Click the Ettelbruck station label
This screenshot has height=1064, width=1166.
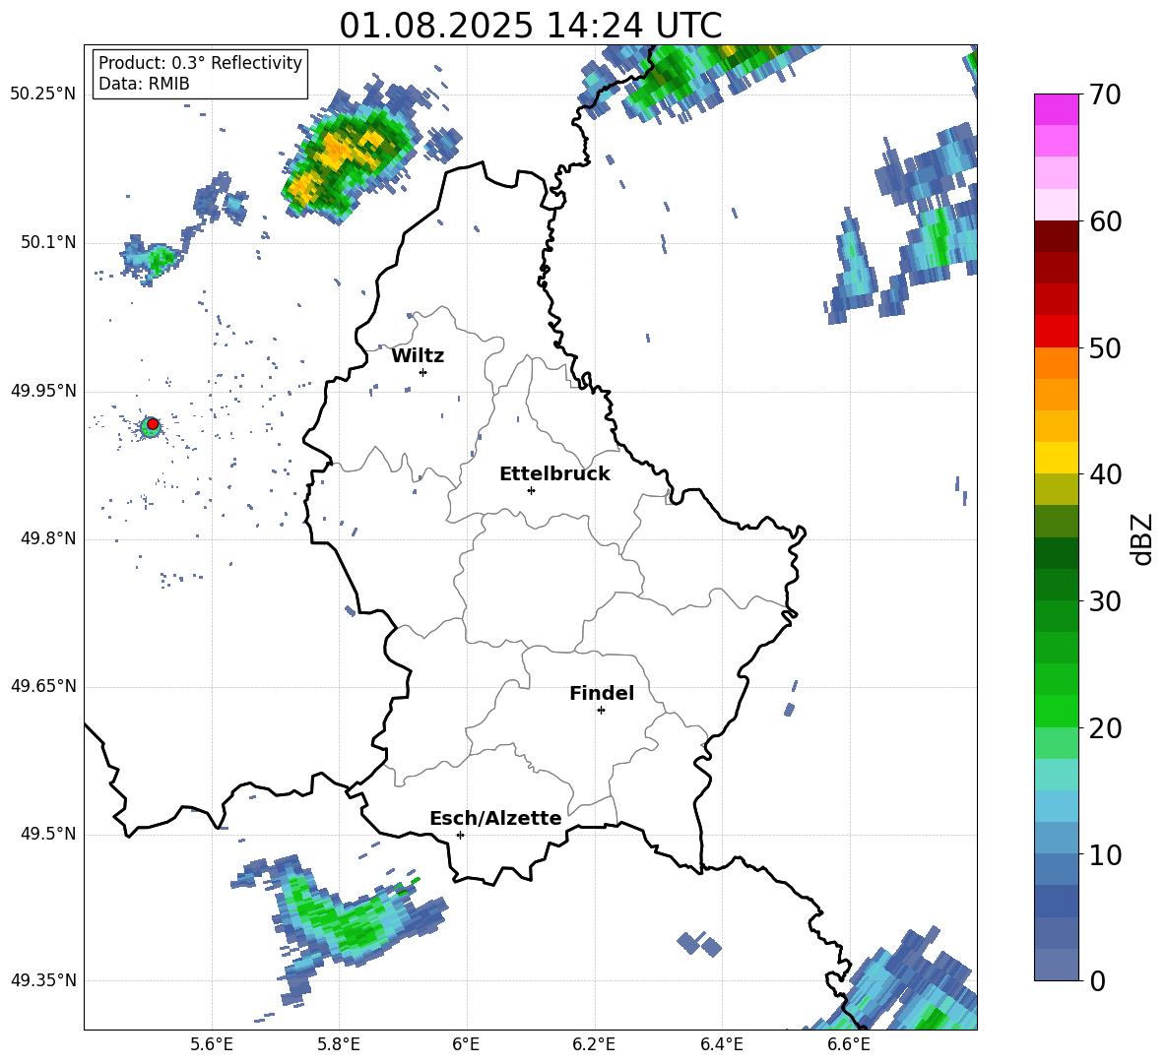coord(554,474)
